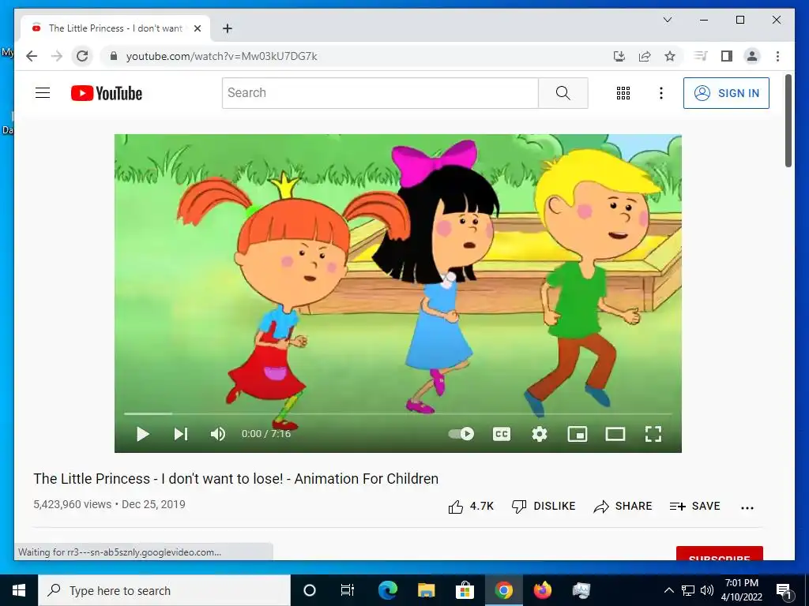
Task: Go to YouTube home via logo
Action: (107, 93)
